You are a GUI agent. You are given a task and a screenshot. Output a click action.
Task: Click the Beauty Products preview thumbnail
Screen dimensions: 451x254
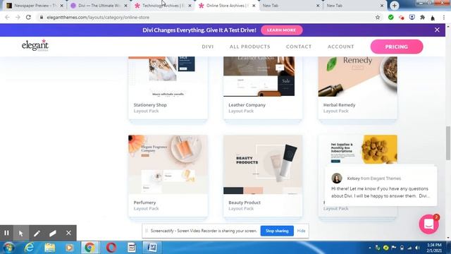[x=263, y=164]
